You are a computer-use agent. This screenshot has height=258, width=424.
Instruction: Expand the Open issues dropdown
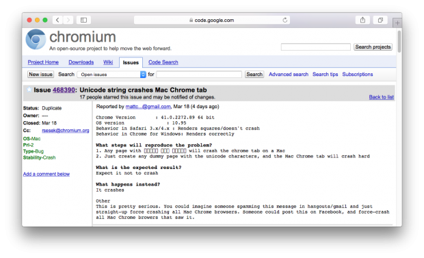click(111, 75)
